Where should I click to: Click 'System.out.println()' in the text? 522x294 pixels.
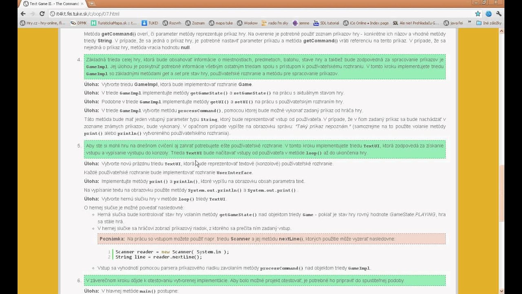tap(215, 191)
